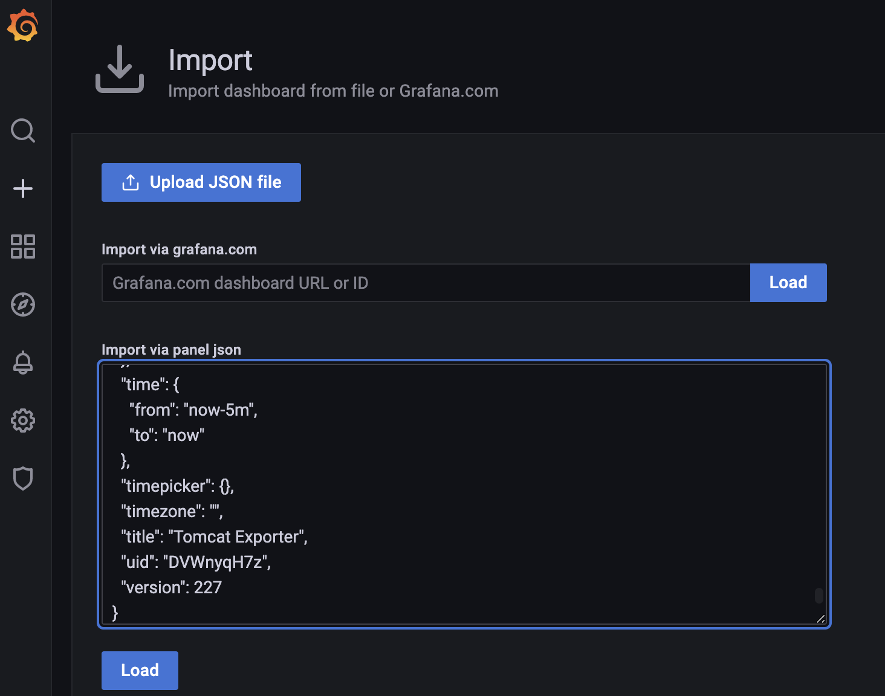
Task: Open the Create plus icon in sidebar
Action: tap(23, 188)
